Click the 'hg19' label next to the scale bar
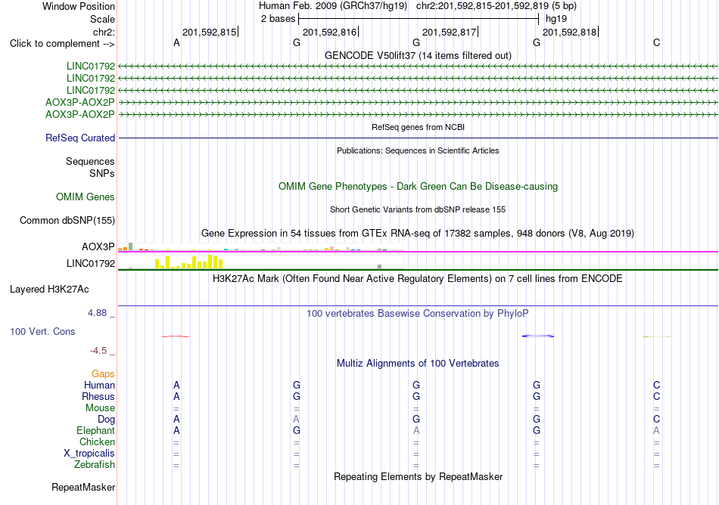This screenshot has height=505, width=719. [x=556, y=19]
